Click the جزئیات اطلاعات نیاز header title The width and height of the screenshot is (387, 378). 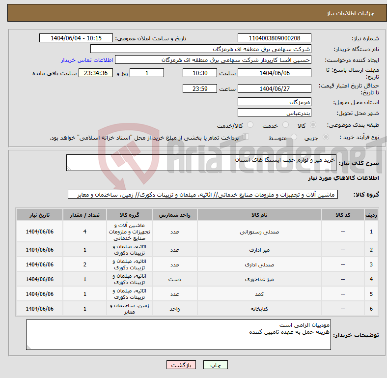point(351,13)
